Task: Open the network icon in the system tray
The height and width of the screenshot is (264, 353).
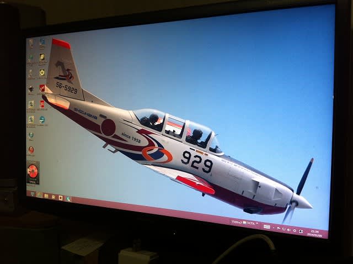Action: 284,229
